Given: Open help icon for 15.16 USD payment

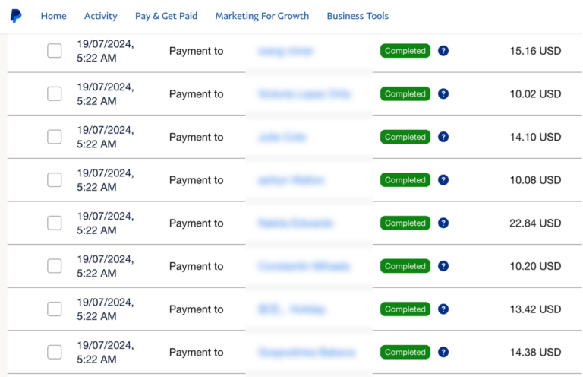Looking at the screenshot, I should 443,51.
